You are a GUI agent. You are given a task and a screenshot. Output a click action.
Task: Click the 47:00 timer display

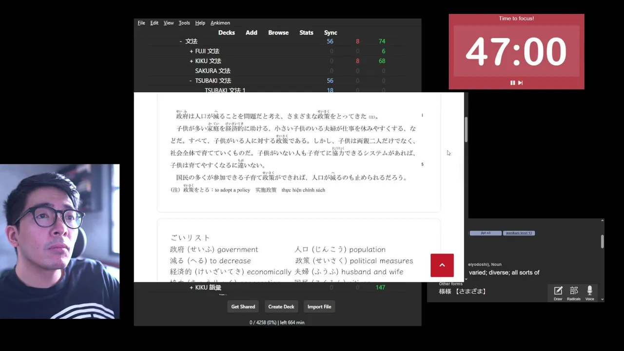pyautogui.click(x=516, y=52)
